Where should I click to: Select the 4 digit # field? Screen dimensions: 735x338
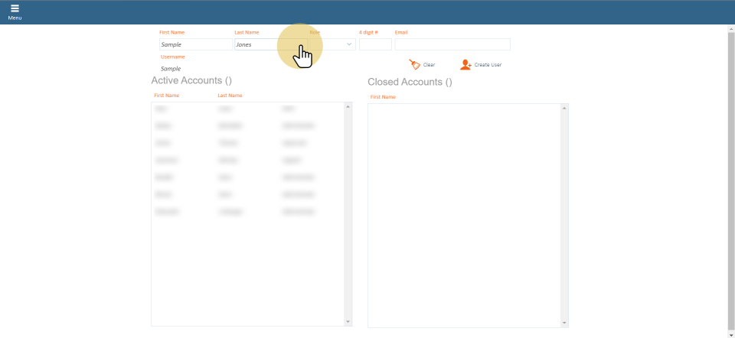(x=375, y=44)
